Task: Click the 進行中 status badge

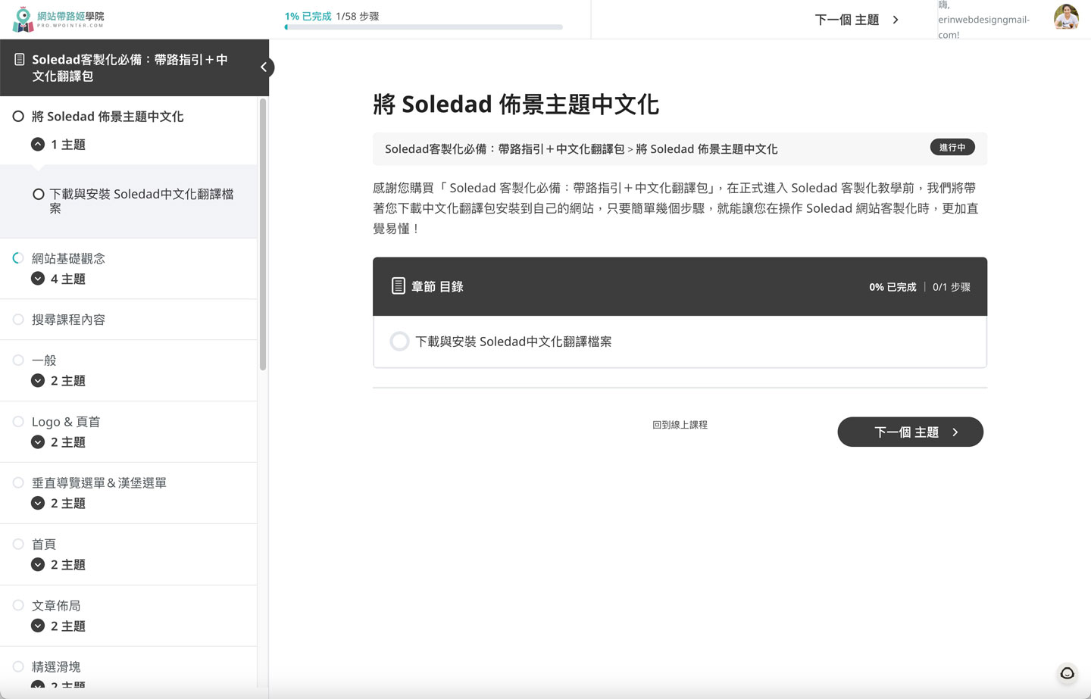Action: point(952,148)
